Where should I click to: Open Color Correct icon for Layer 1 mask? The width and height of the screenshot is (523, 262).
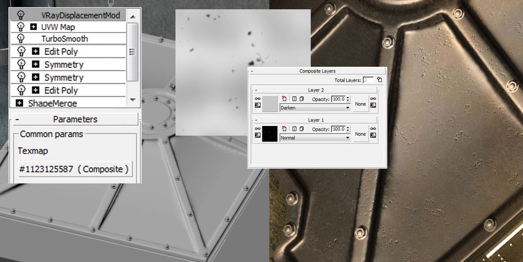point(373,134)
